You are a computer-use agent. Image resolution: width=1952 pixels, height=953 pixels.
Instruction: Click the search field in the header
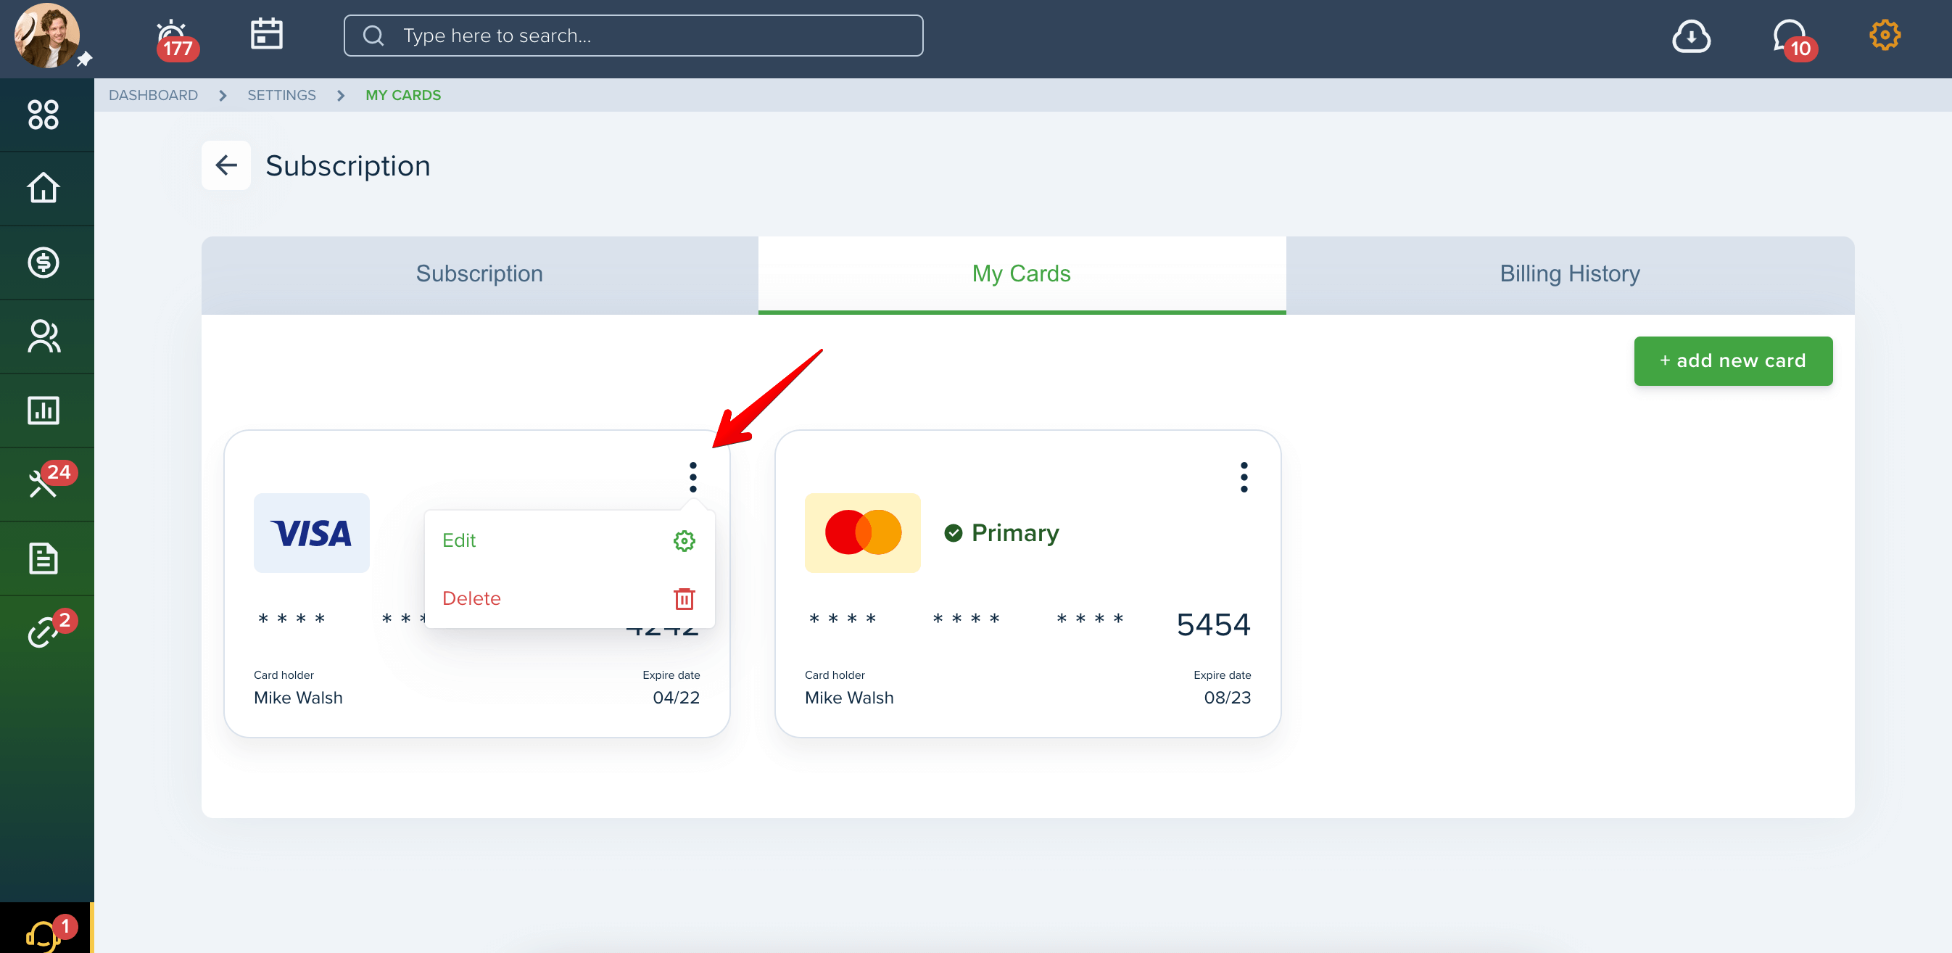(634, 36)
